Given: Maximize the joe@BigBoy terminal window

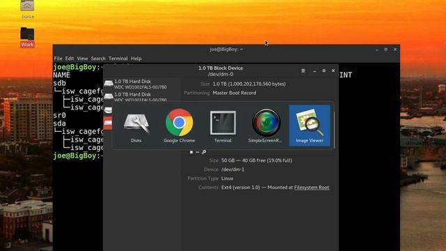Looking at the screenshot, I should point(385,50).
